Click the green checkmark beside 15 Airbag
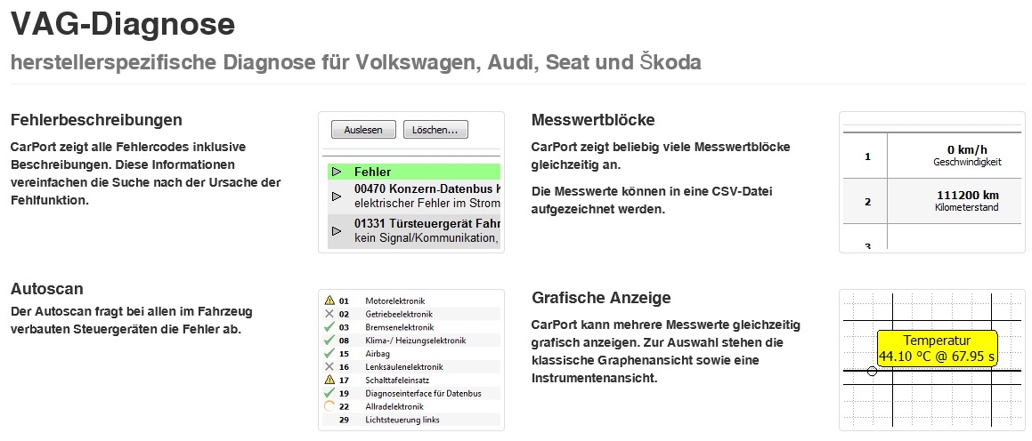This screenshot has width=1032, height=441. [329, 354]
